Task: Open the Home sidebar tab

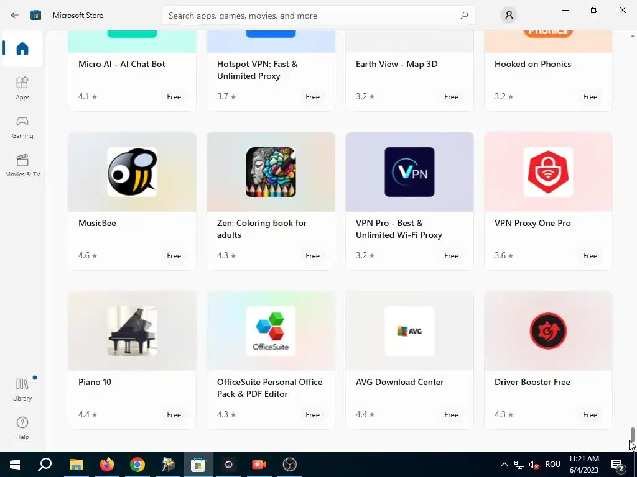Action: pos(22,48)
